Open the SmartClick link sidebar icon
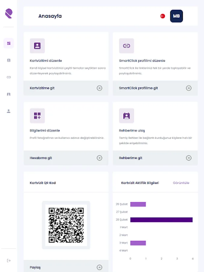 (x=9, y=77)
